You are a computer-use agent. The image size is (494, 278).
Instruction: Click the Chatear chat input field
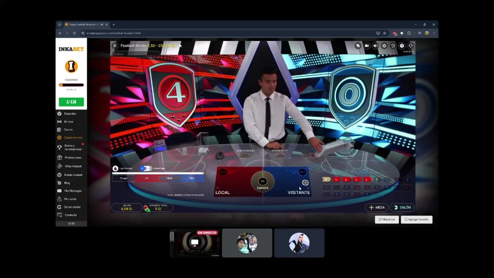click(x=135, y=54)
